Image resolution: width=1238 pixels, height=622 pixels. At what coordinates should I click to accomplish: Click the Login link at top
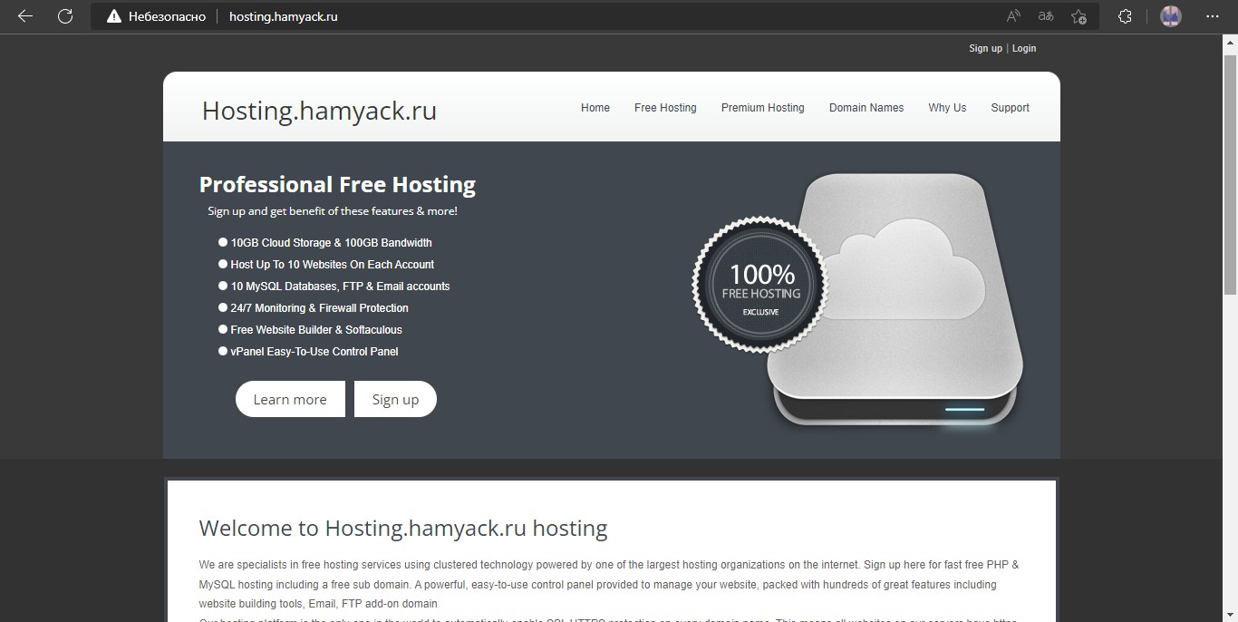(1024, 49)
